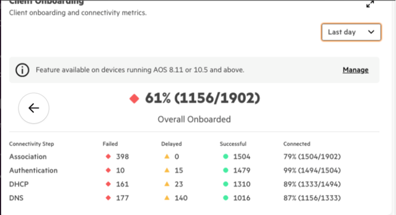Click DNS failed count 177
Image resolution: width=396 pixels, height=215 pixels.
(x=122, y=198)
